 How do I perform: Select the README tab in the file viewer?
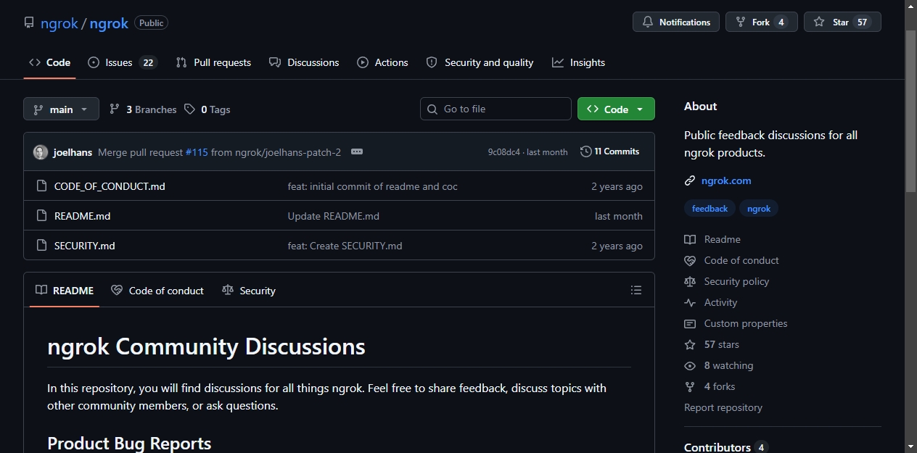click(x=65, y=290)
